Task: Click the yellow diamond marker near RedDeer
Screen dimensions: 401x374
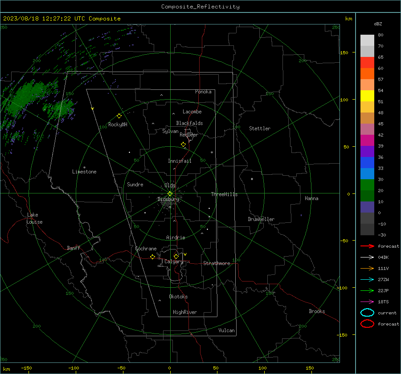Action: [184, 145]
